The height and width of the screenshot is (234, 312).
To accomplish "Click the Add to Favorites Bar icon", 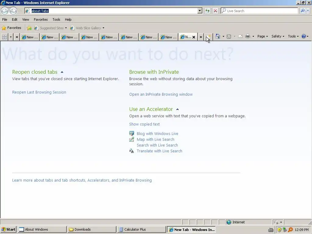I will tap(29, 28).
